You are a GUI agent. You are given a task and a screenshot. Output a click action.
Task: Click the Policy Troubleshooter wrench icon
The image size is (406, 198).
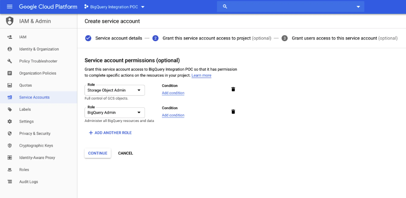(10, 61)
